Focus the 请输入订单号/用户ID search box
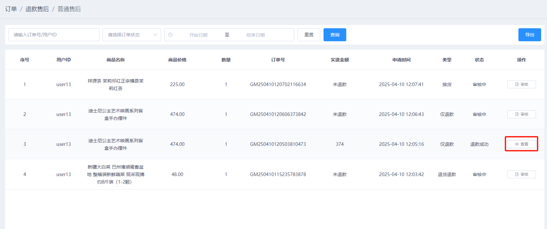Screen dimensions: 547x229 [x=54, y=35]
